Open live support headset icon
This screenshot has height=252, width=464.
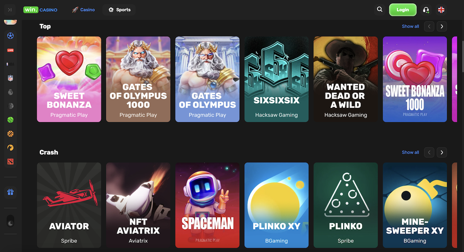[x=426, y=10]
